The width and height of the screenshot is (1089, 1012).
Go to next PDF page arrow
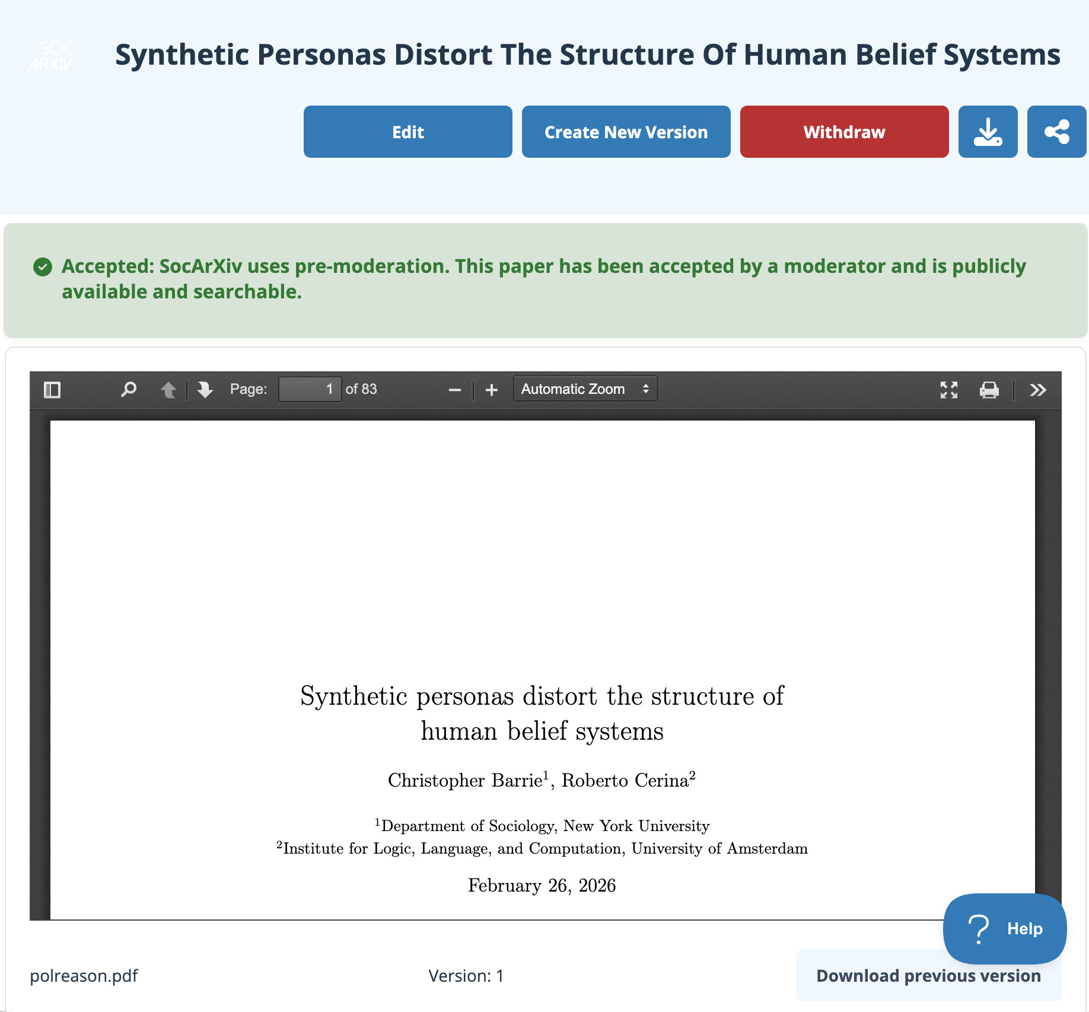coord(205,390)
